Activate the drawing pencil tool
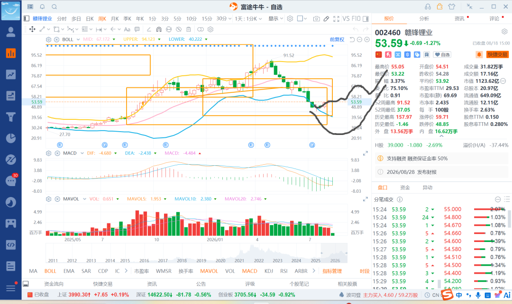The width and height of the screenshot is (512, 304). pos(326,18)
